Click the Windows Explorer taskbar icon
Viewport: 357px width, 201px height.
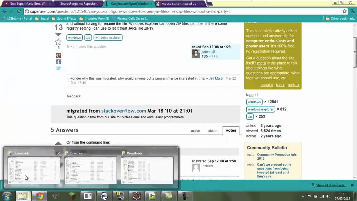click(x=22, y=196)
